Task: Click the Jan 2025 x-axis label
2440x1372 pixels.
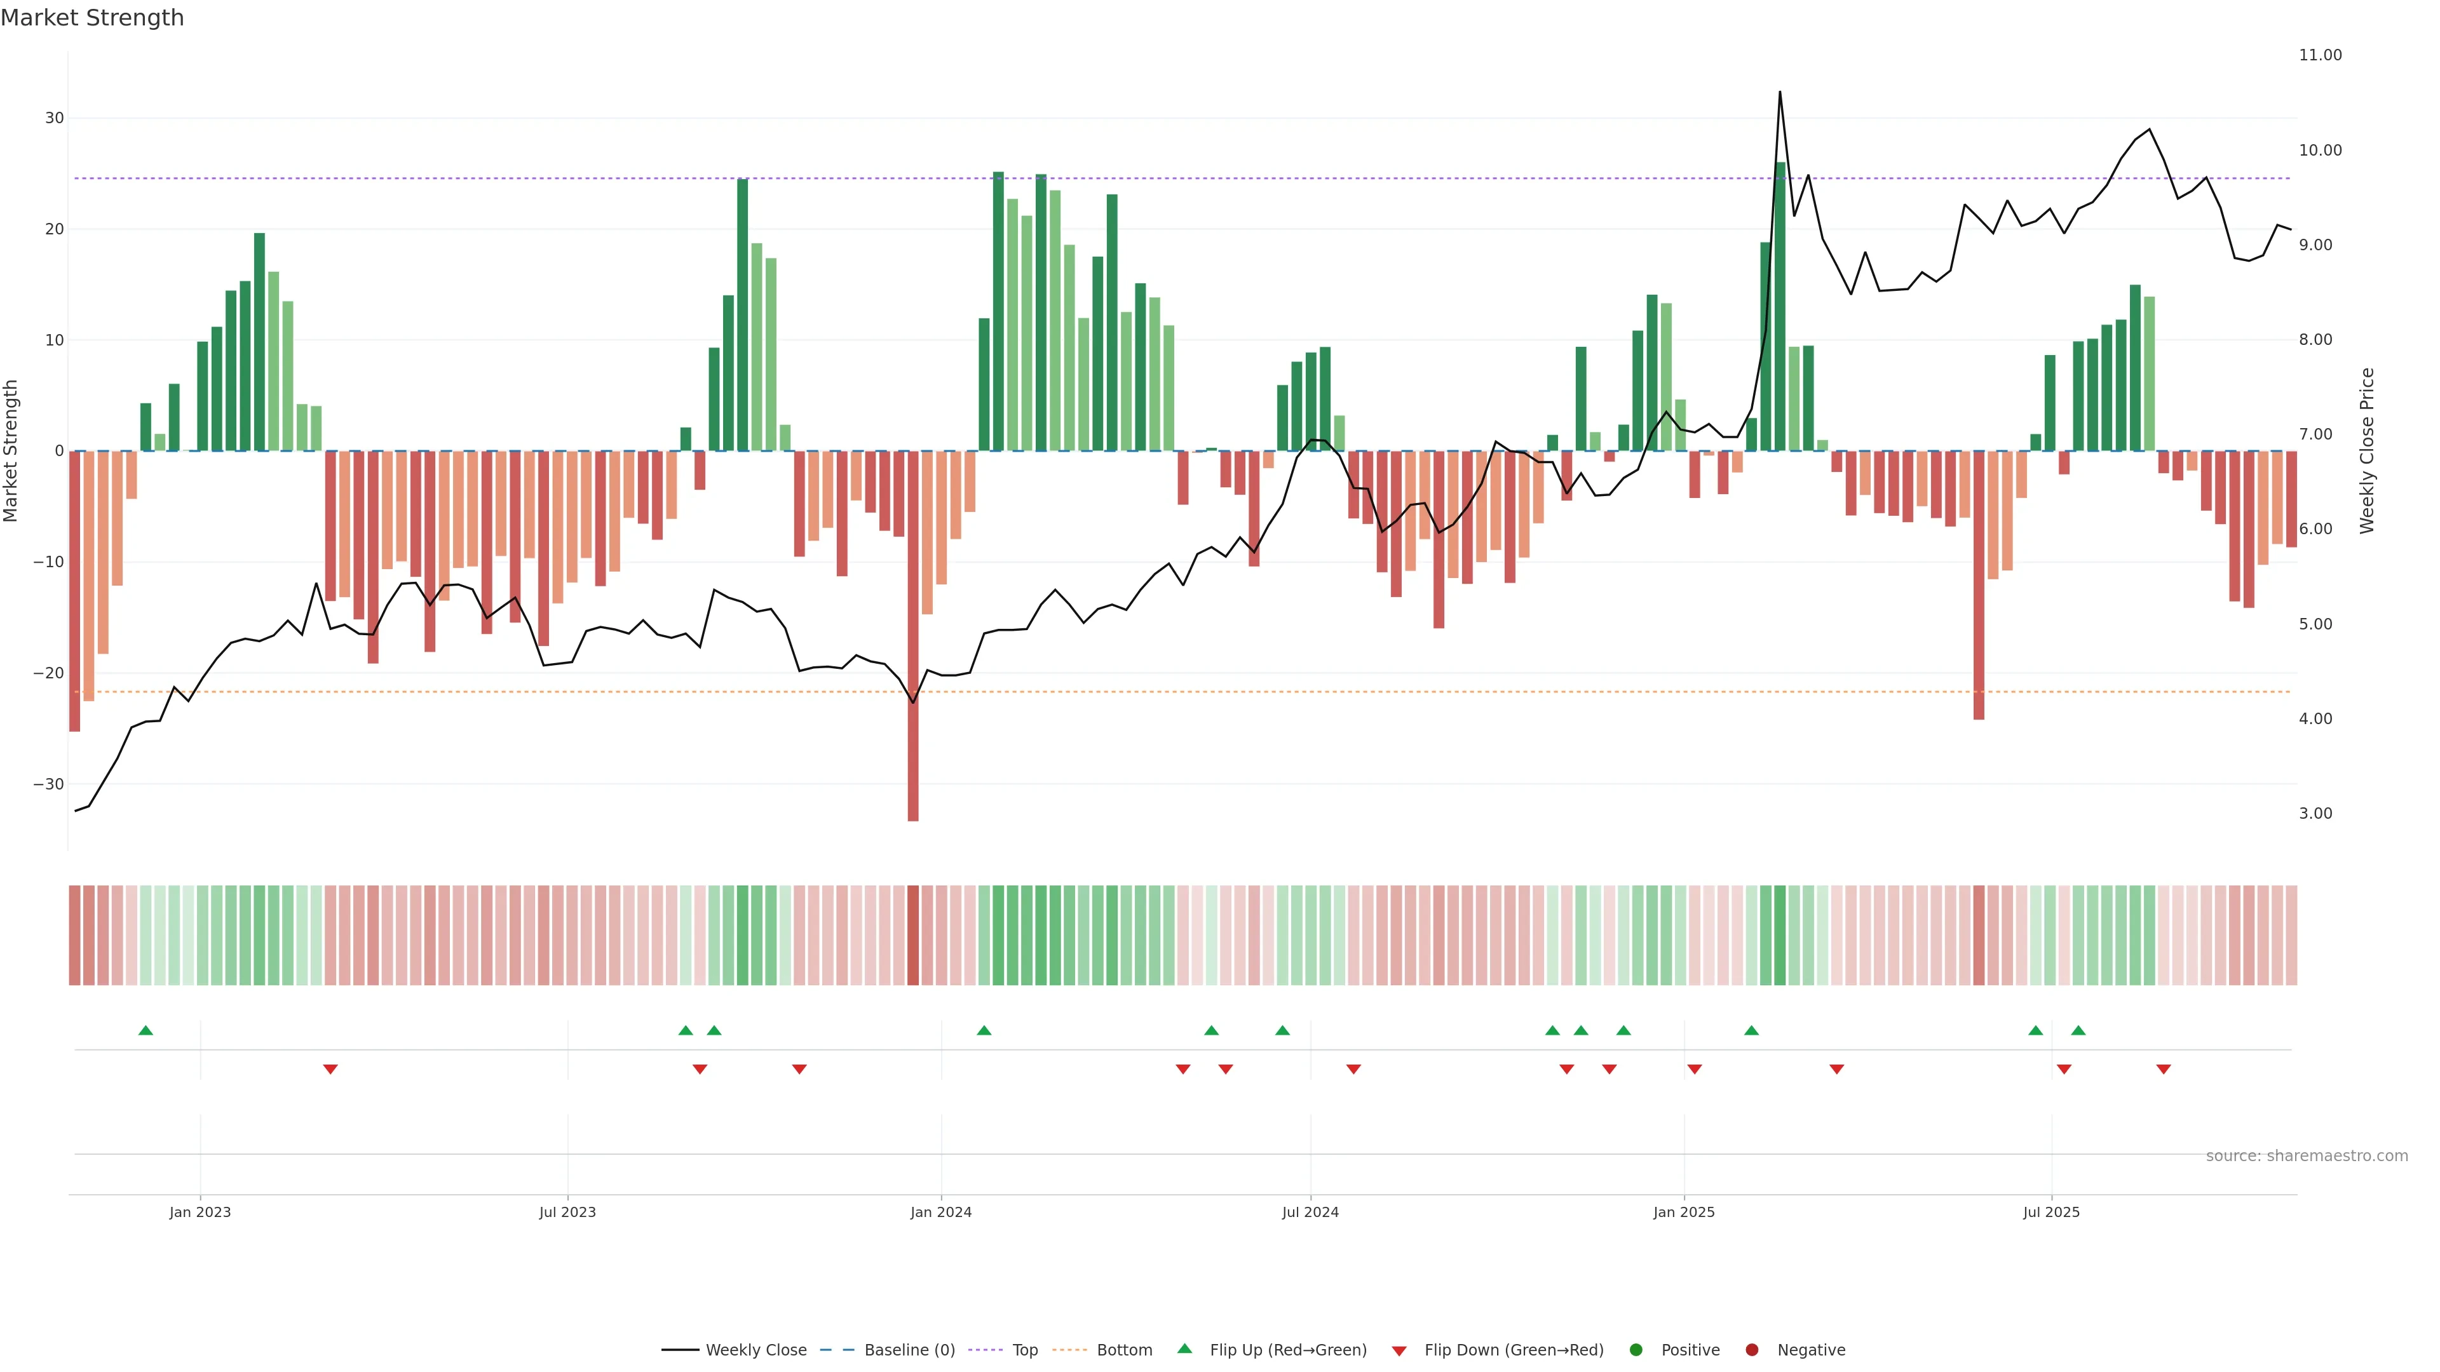Action: [1684, 1212]
